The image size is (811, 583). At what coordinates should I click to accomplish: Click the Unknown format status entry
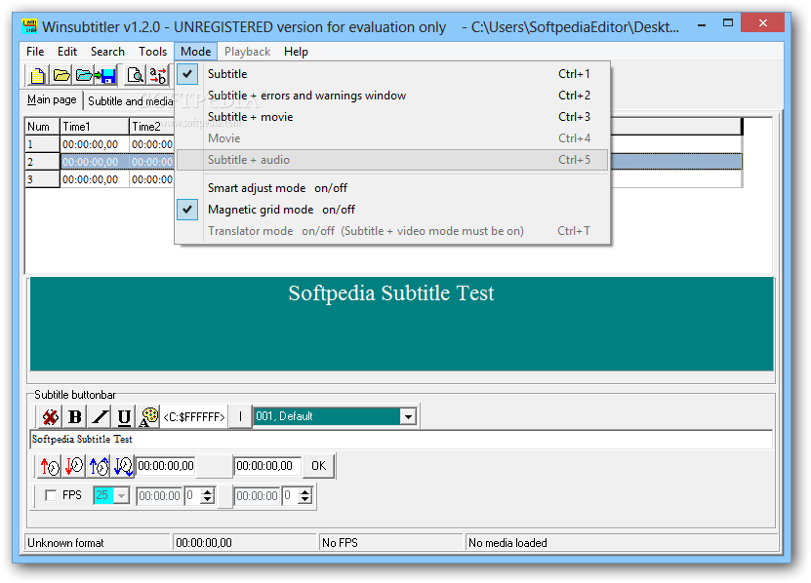(x=98, y=543)
